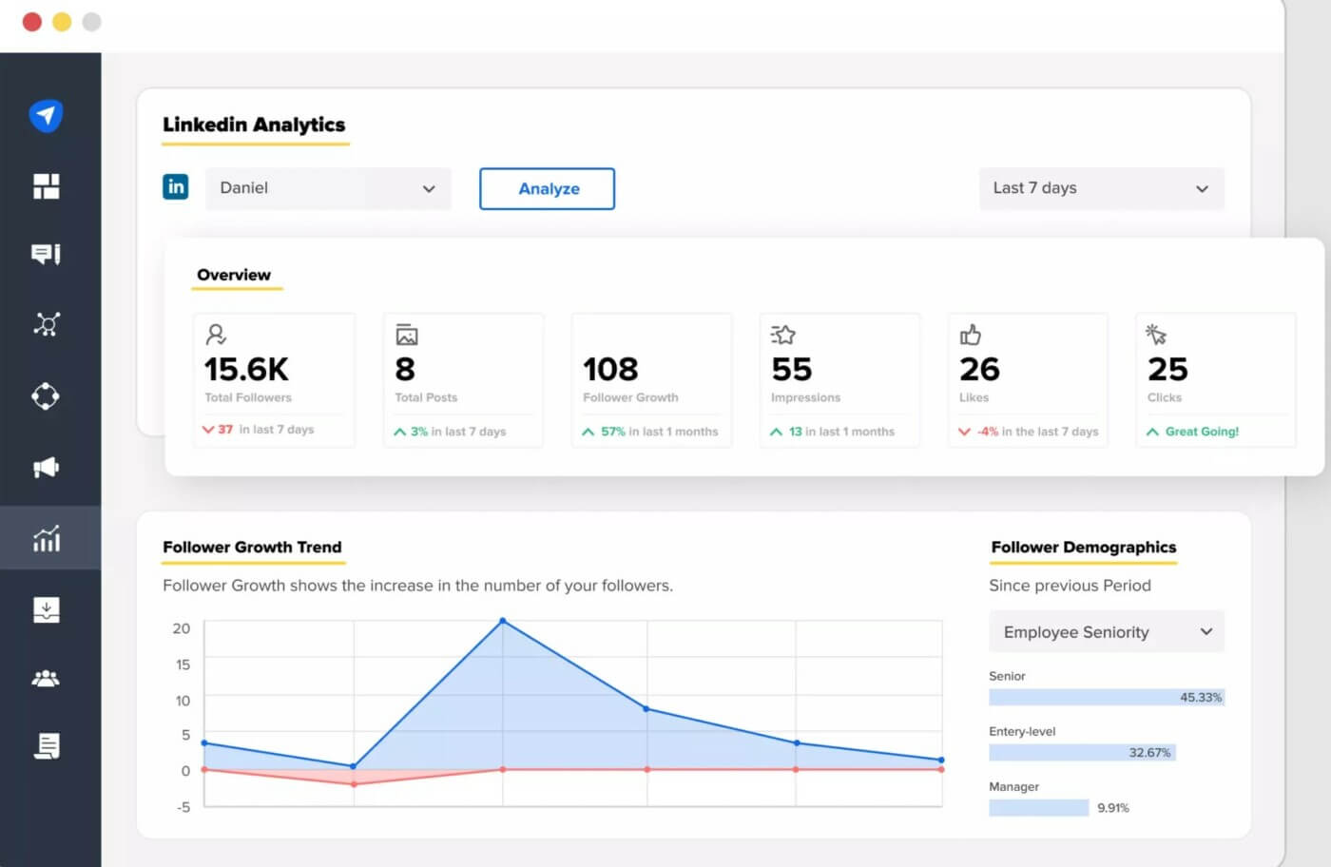Open the Employee Seniority dropdown
This screenshot has width=1331, height=867.
point(1106,631)
